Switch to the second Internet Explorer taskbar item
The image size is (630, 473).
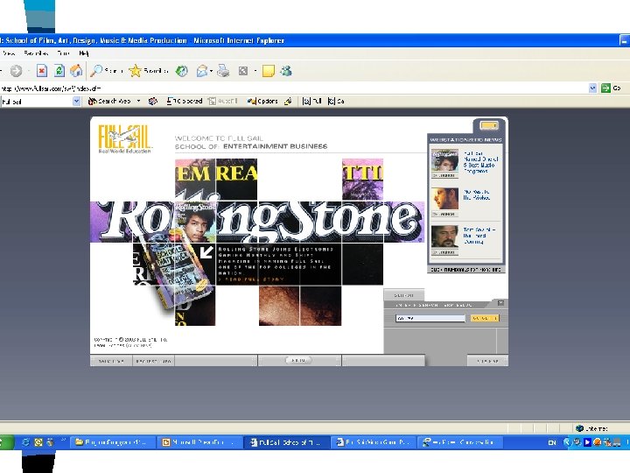click(374, 442)
